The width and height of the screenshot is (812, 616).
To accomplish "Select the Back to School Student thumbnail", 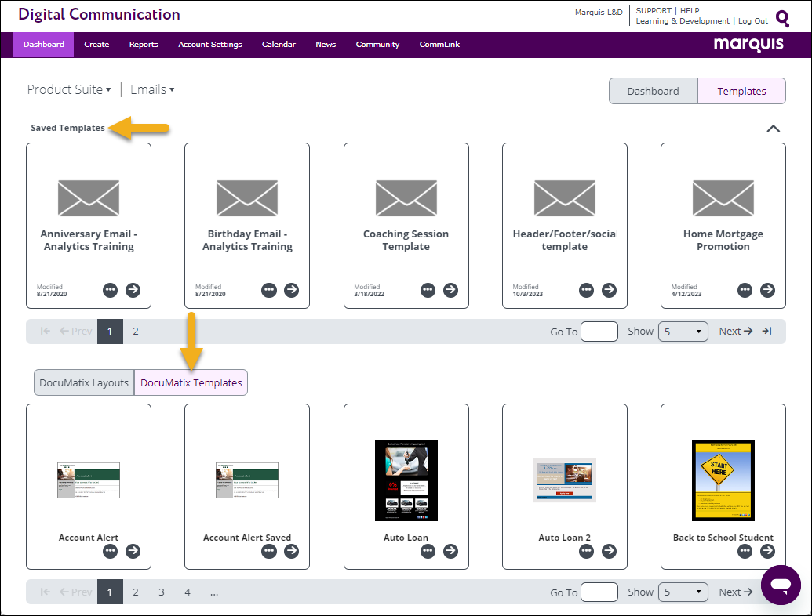I will point(723,480).
